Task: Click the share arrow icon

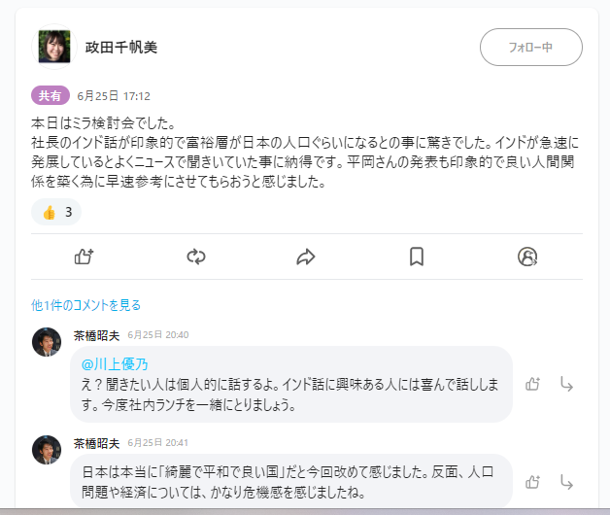Action: (x=306, y=257)
